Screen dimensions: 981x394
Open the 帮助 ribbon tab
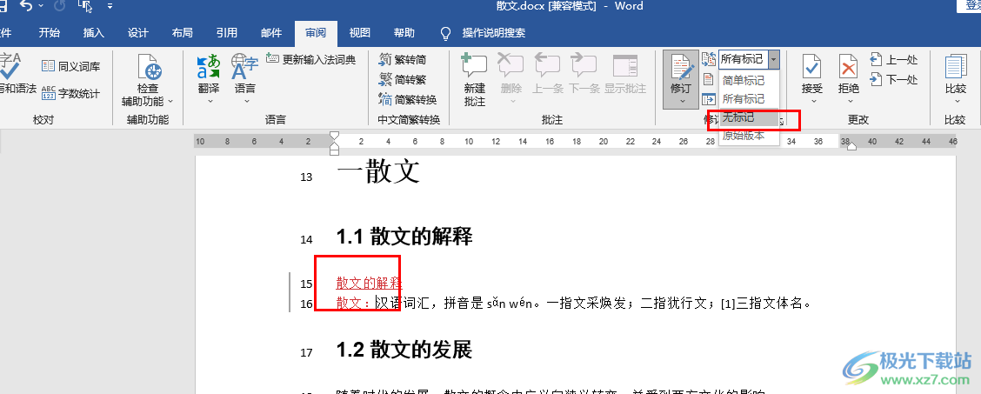[x=404, y=33]
